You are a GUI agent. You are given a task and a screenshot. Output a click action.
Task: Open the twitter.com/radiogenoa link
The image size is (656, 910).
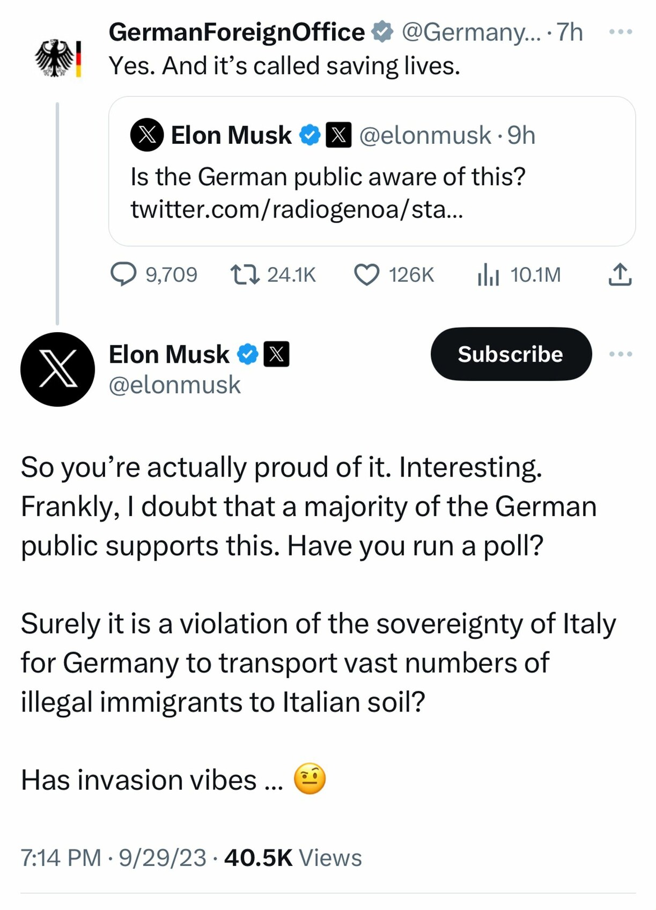[x=296, y=209]
